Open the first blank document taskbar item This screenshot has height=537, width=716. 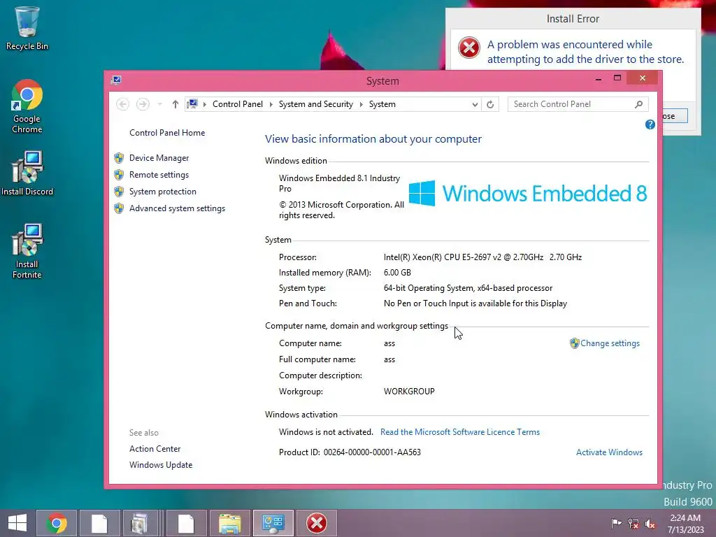[x=99, y=523]
